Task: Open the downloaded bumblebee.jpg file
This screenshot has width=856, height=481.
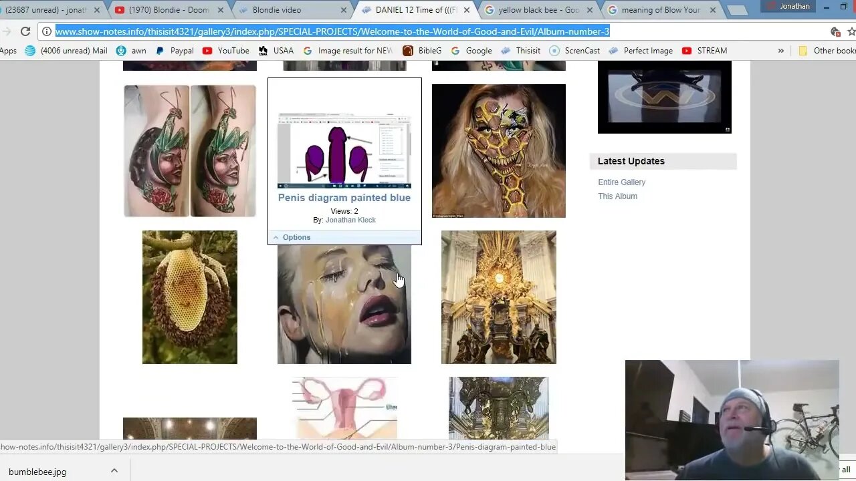Action: 37,472
